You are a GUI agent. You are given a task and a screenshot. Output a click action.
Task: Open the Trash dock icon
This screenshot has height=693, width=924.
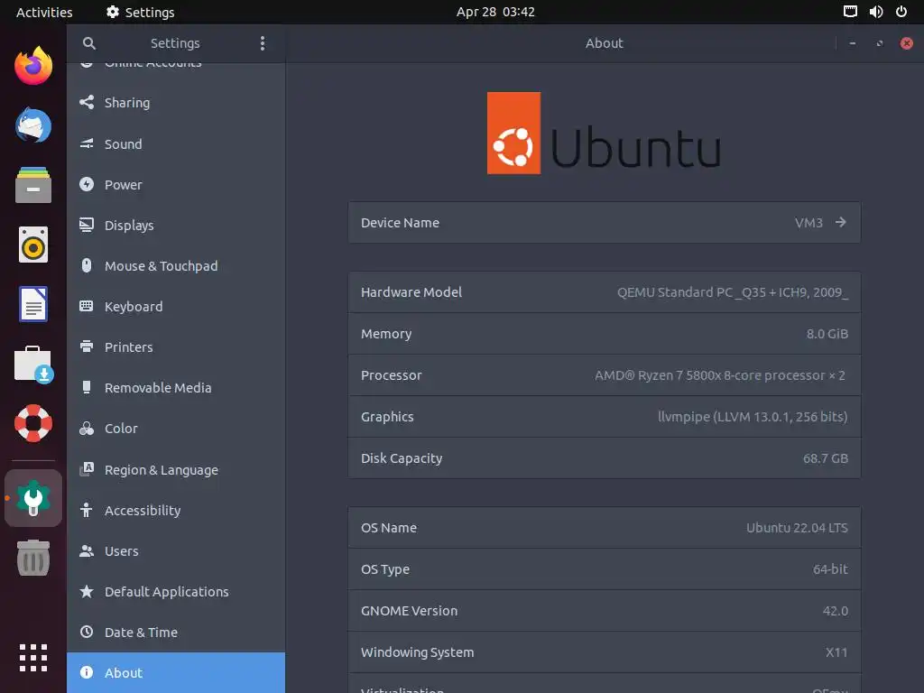(33, 558)
